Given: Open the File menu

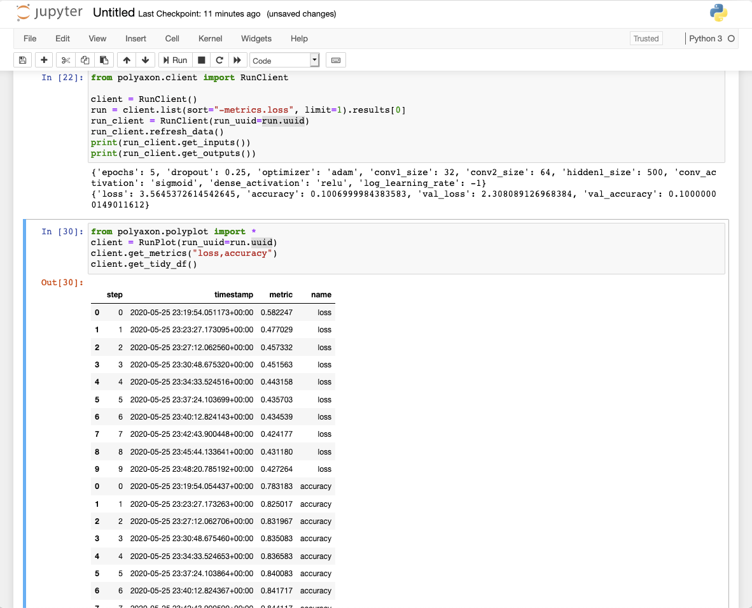Looking at the screenshot, I should tap(30, 38).
